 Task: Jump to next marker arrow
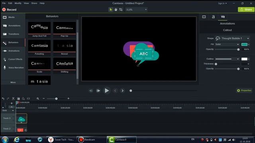tap(122, 91)
